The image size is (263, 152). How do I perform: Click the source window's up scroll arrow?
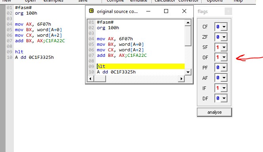pos(188,23)
